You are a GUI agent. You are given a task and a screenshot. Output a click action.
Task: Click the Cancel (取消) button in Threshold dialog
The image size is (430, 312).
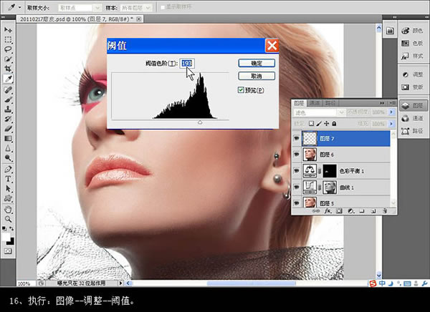pyautogui.click(x=257, y=76)
